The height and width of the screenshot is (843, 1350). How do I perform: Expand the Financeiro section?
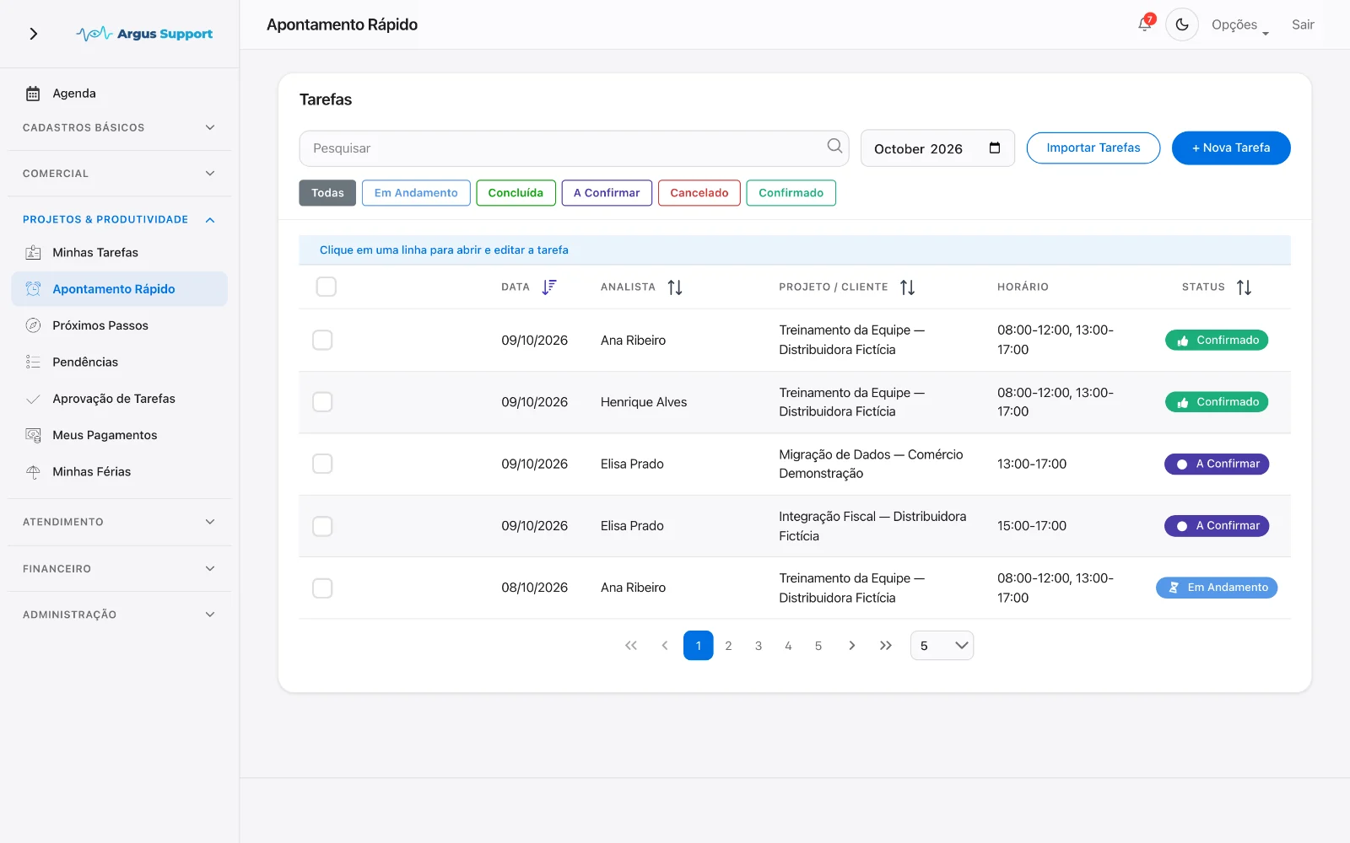(120, 569)
